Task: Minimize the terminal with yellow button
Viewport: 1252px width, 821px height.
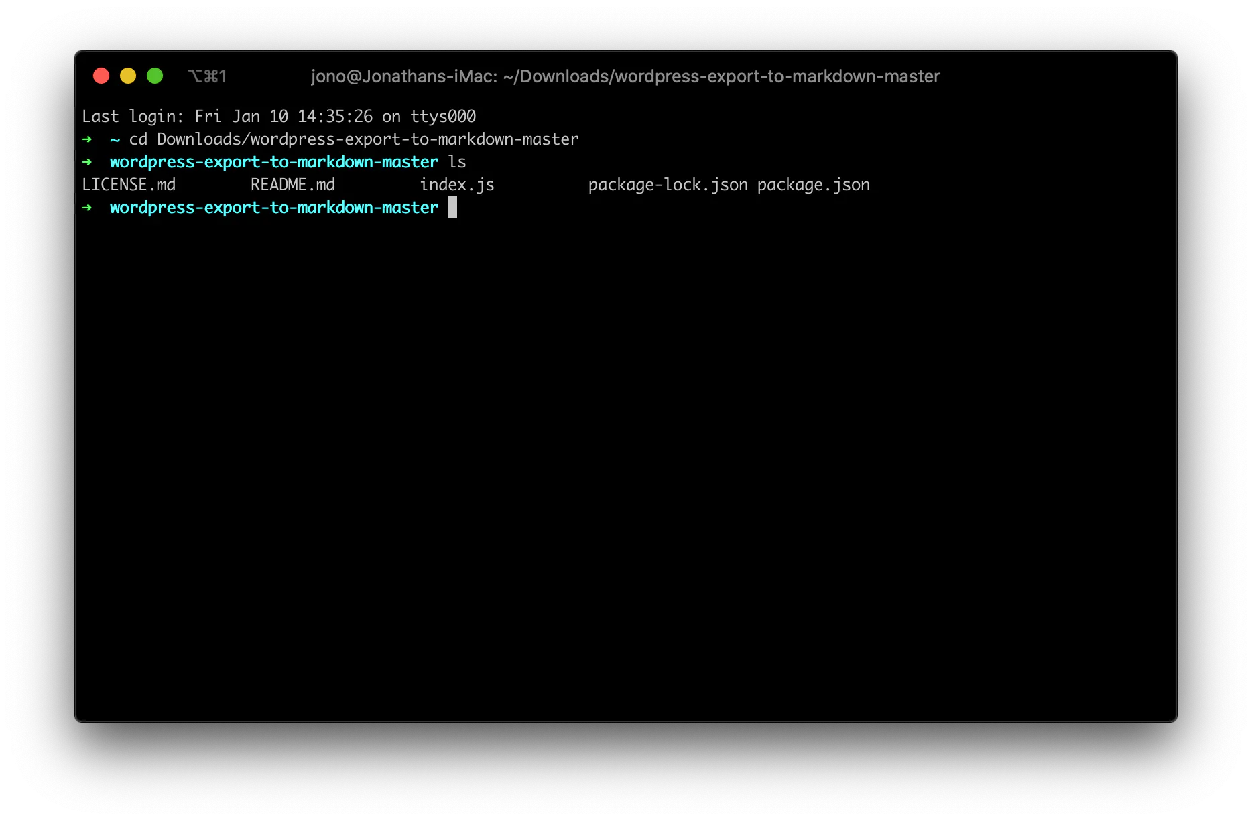Action: coord(128,76)
